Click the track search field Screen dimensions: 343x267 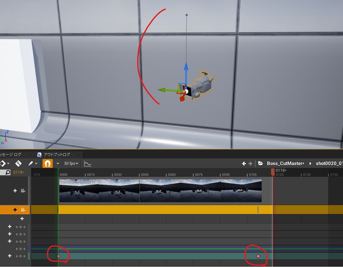(x=5, y=172)
